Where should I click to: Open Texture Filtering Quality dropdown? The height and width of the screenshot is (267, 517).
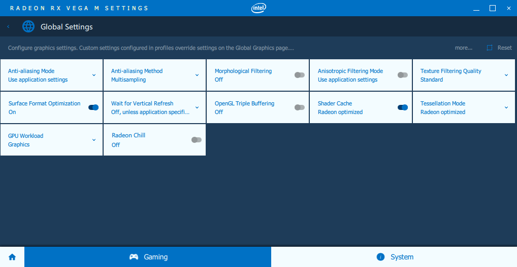[506, 75]
